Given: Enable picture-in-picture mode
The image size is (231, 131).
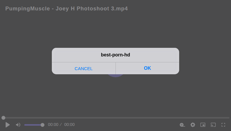Looking at the screenshot, I should [203, 125].
